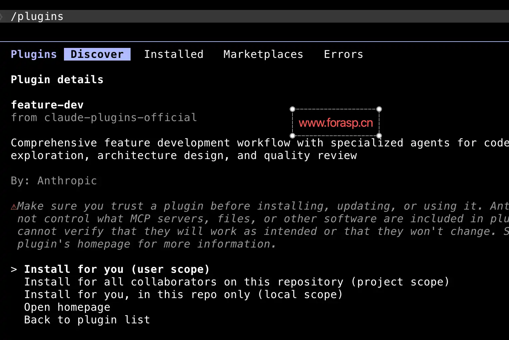Choose Install for all collaborators (project scope)
The height and width of the screenshot is (340, 509).
click(237, 282)
